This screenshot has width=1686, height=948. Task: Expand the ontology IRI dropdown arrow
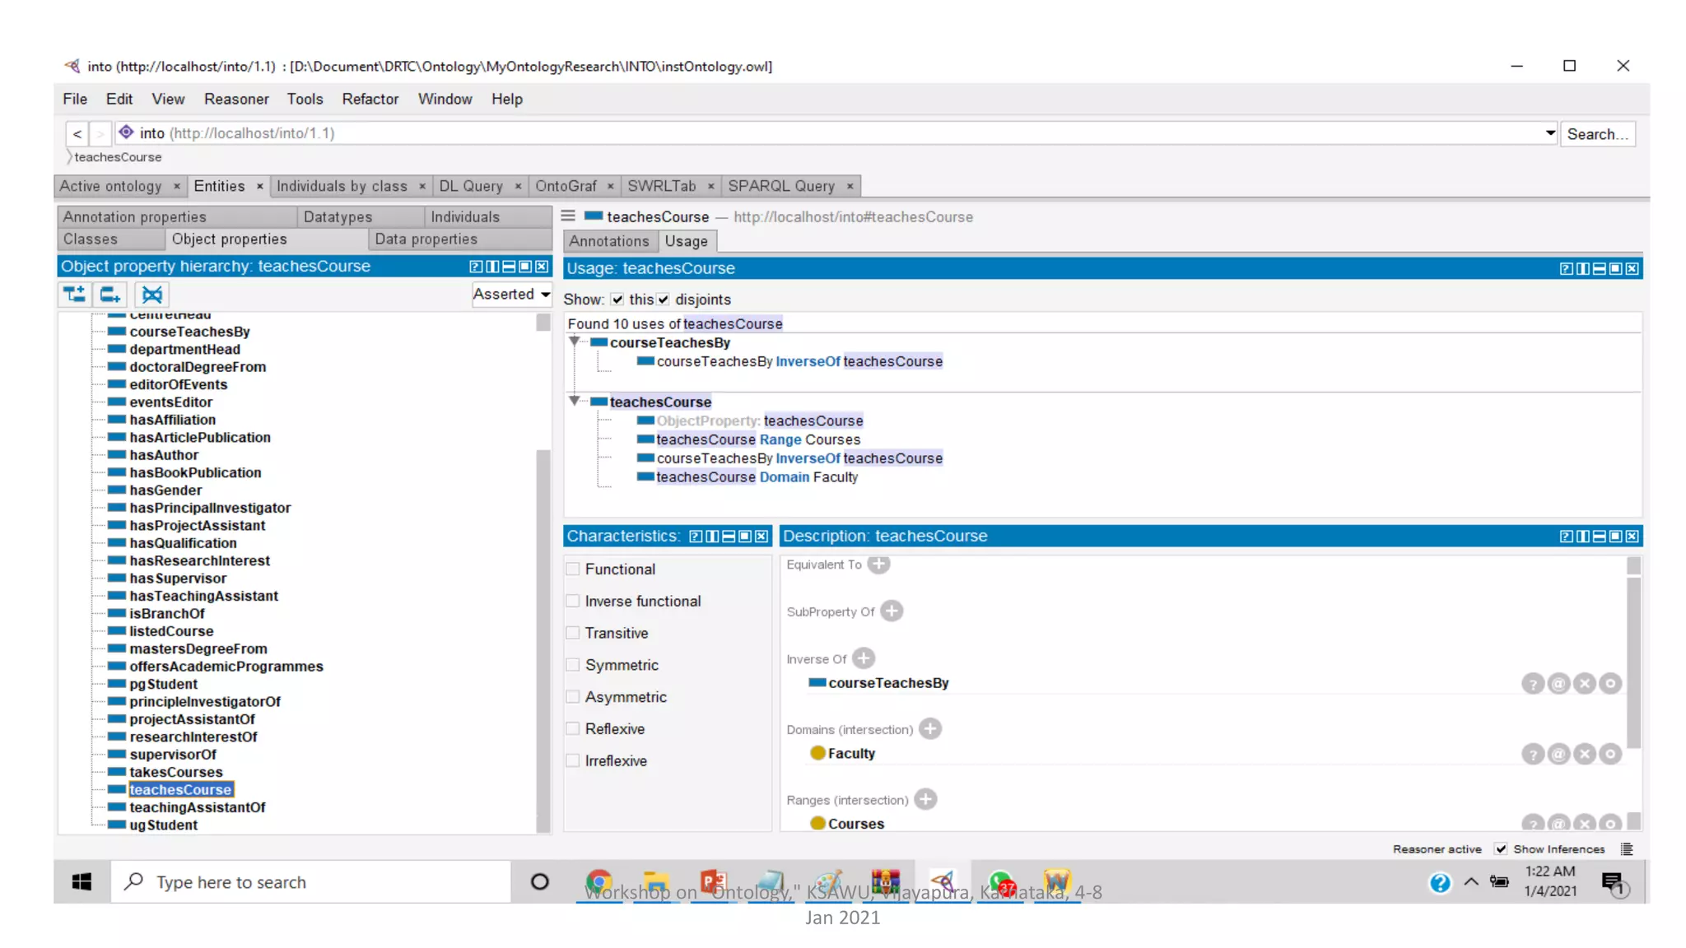point(1550,133)
